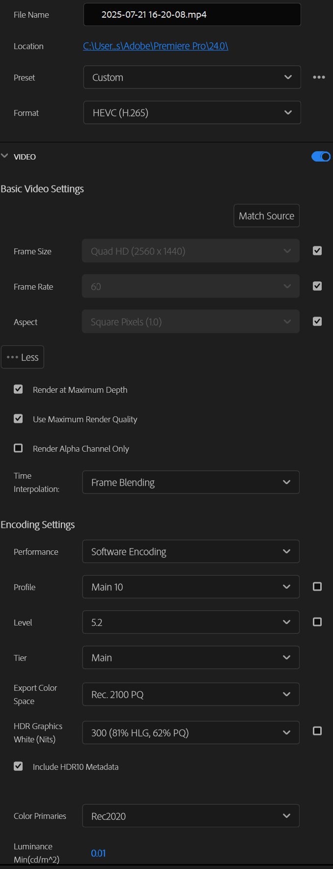The width and height of the screenshot is (333, 869).
Task: Open the Tier dropdown
Action: tap(191, 657)
